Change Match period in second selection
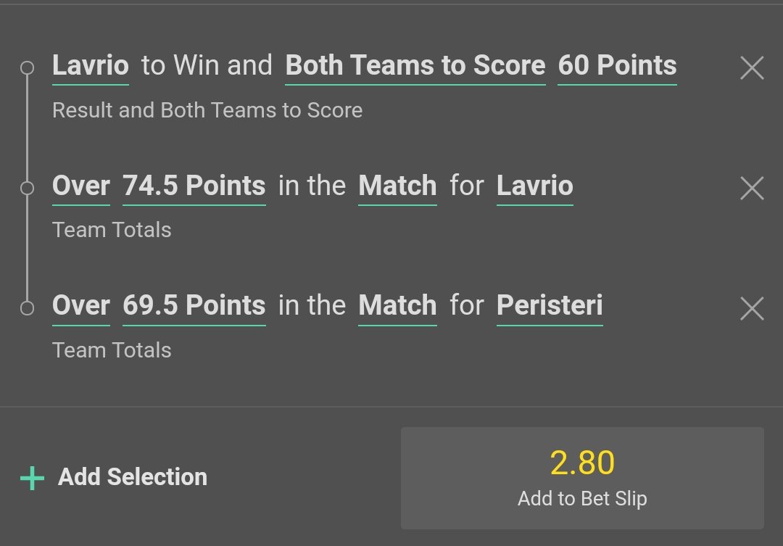The width and height of the screenshot is (783, 546). click(397, 186)
